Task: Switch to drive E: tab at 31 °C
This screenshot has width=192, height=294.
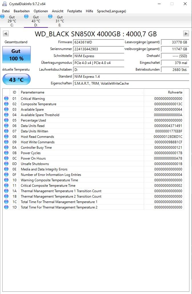Action: (60, 21)
